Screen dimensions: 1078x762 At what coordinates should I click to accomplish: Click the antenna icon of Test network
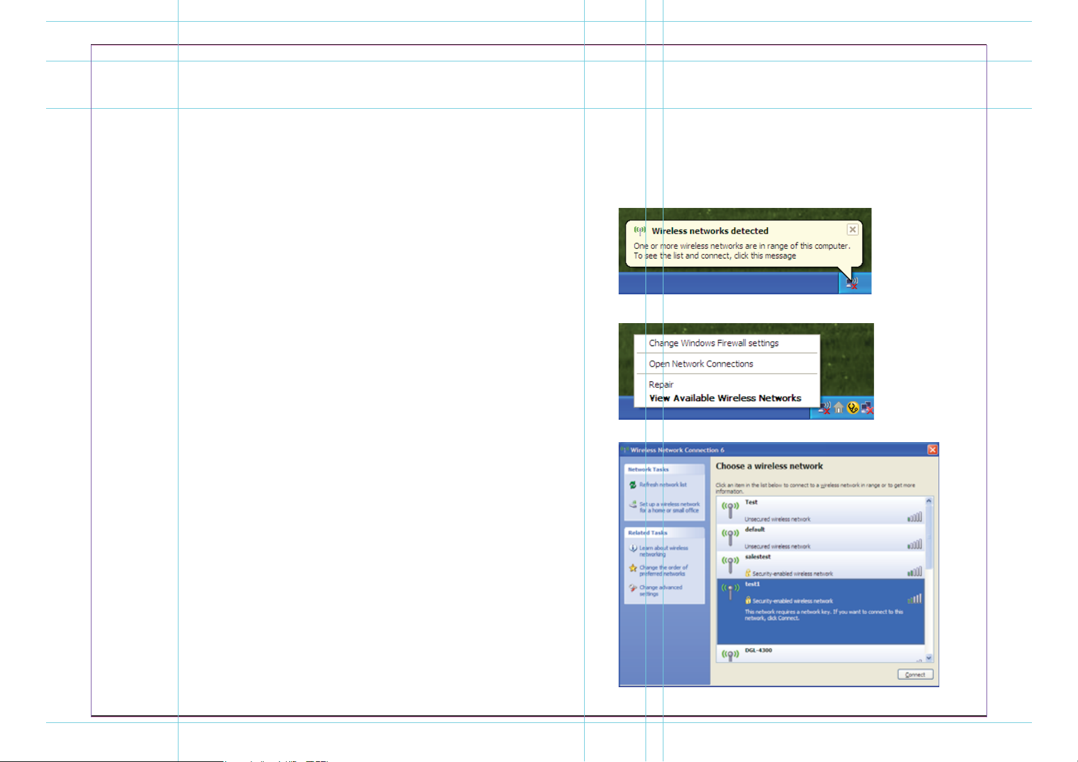730,511
